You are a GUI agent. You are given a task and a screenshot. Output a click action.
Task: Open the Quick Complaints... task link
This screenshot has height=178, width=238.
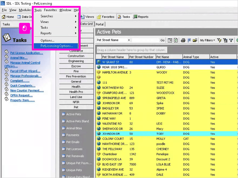23,85
